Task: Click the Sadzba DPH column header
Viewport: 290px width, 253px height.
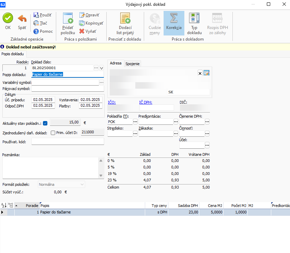Action: pyautogui.click(x=183, y=206)
